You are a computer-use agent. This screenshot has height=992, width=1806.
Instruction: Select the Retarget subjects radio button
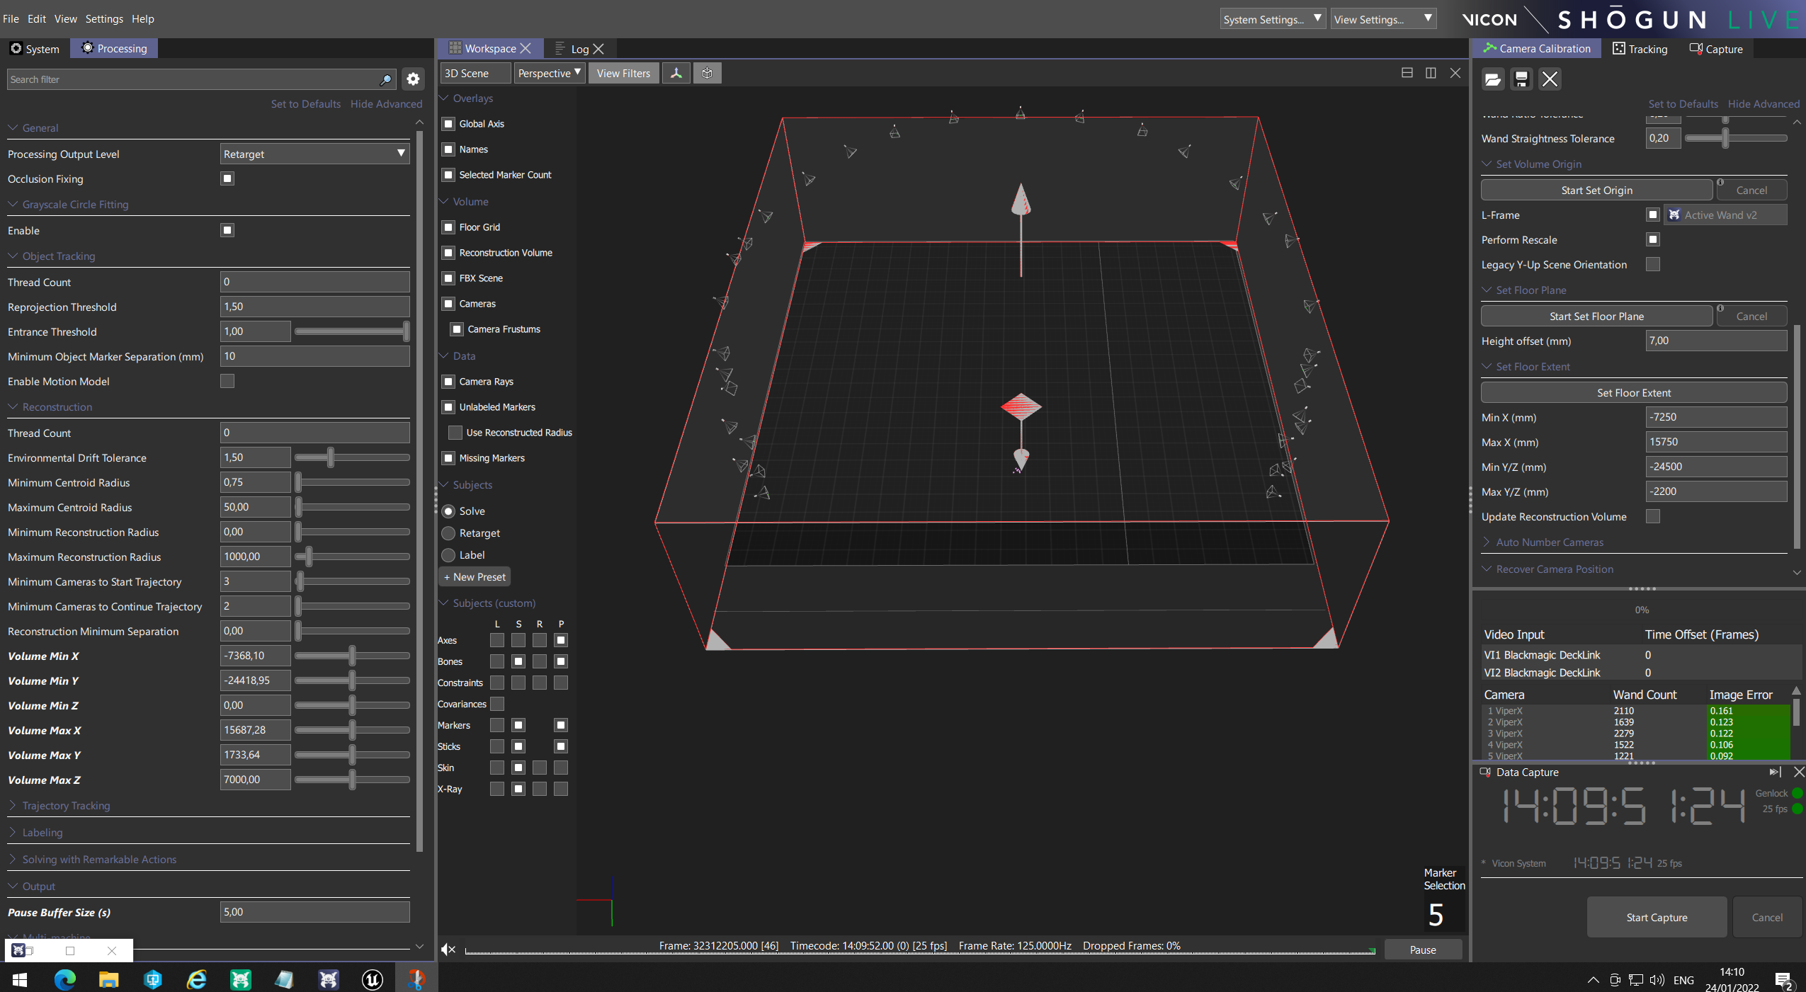[448, 533]
